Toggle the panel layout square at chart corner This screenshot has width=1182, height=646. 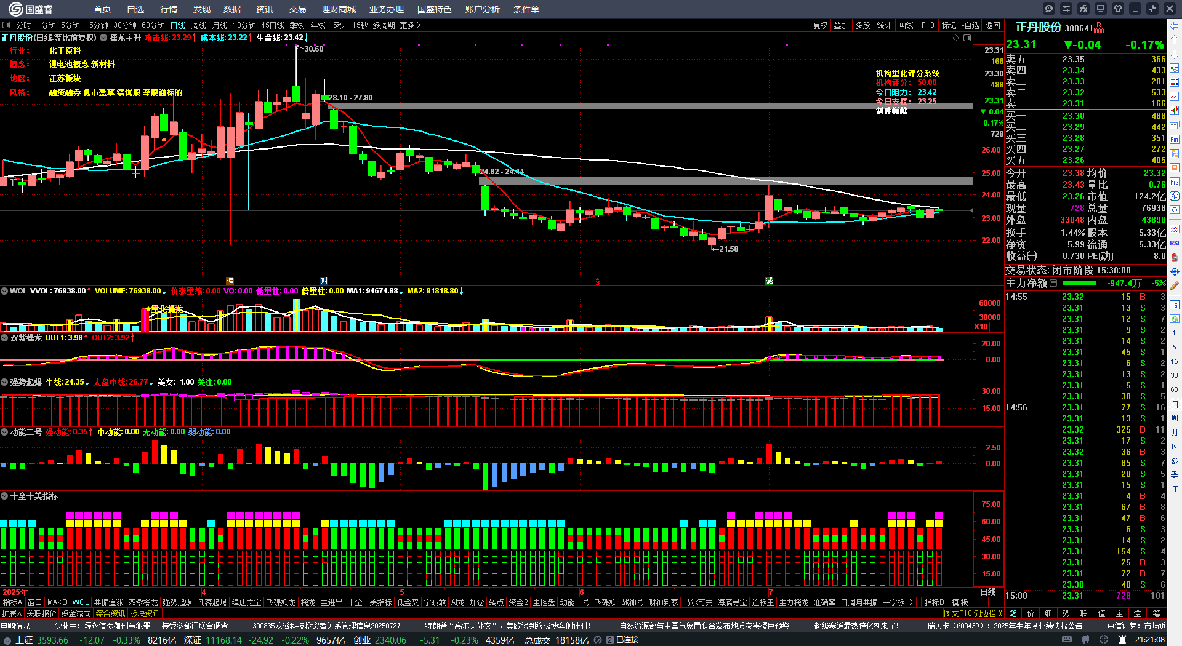pyautogui.click(x=967, y=38)
